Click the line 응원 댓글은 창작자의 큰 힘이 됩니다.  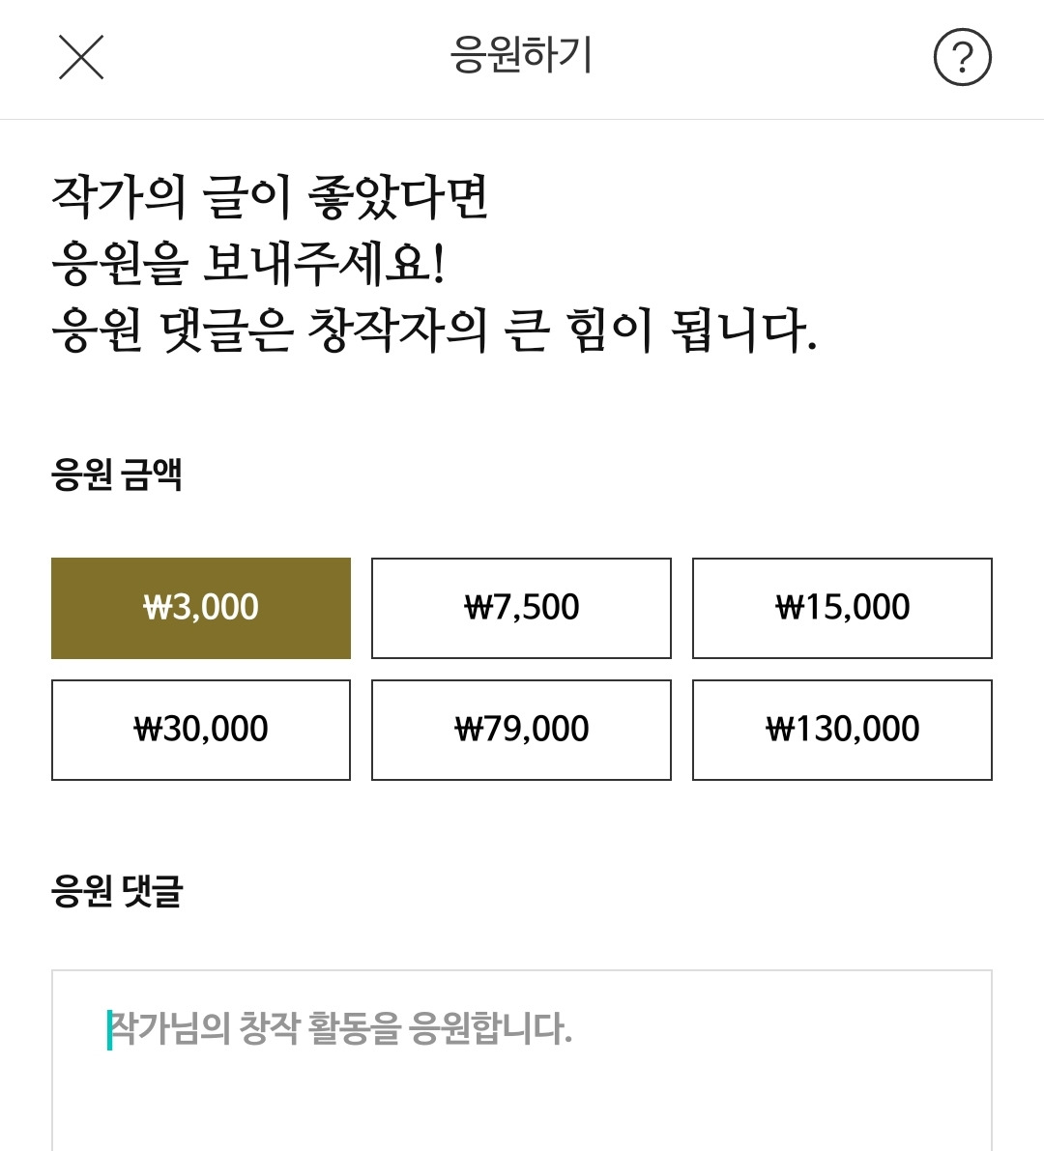click(x=434, y=331)
